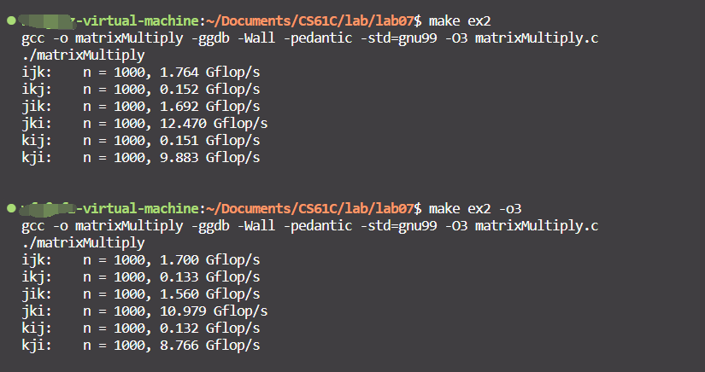Click the green status dot beside the second prompt
This screenshot has height=372, width=705.
pos(10,208)
